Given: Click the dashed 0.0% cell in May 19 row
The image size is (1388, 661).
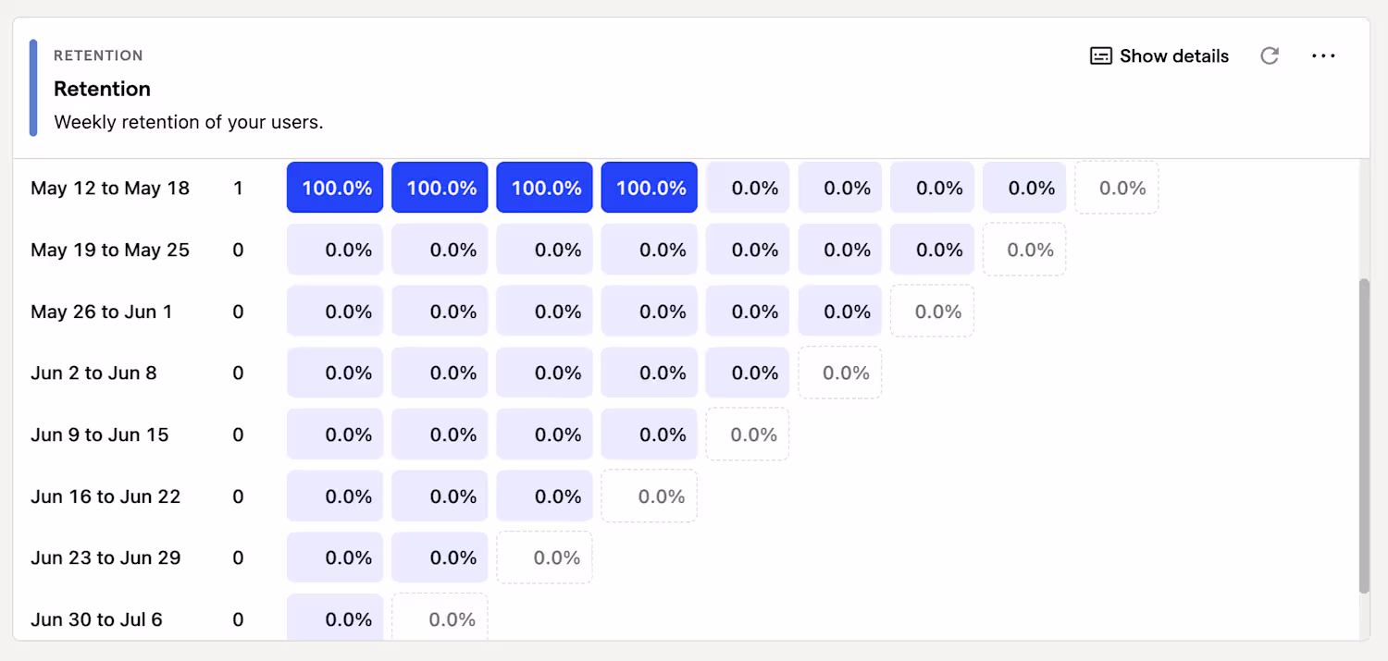Looking at the screenshot, I should (x=1024, y=251).
